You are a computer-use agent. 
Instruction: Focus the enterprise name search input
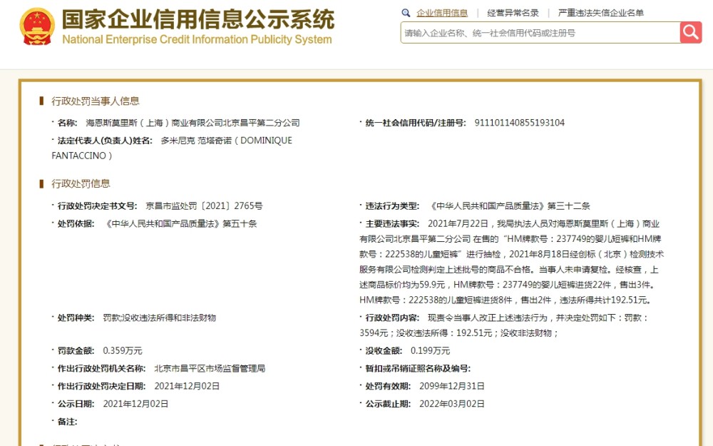[x=540, y=33]
